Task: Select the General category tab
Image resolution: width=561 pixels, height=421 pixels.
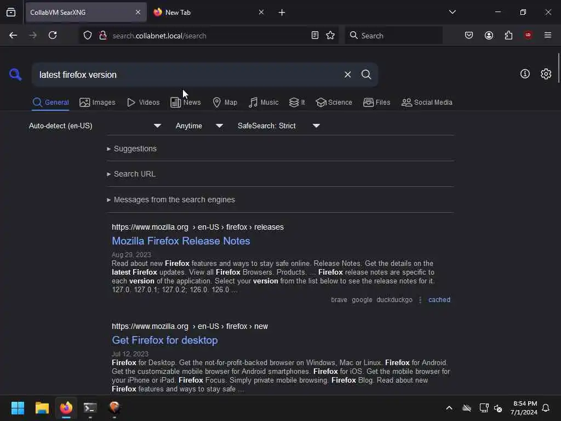Action: tap(50, 103)
